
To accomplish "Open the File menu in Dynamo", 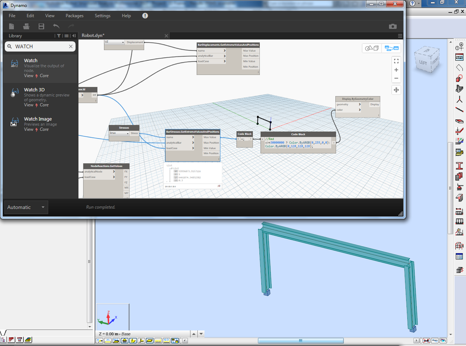I will pos(12,16).
